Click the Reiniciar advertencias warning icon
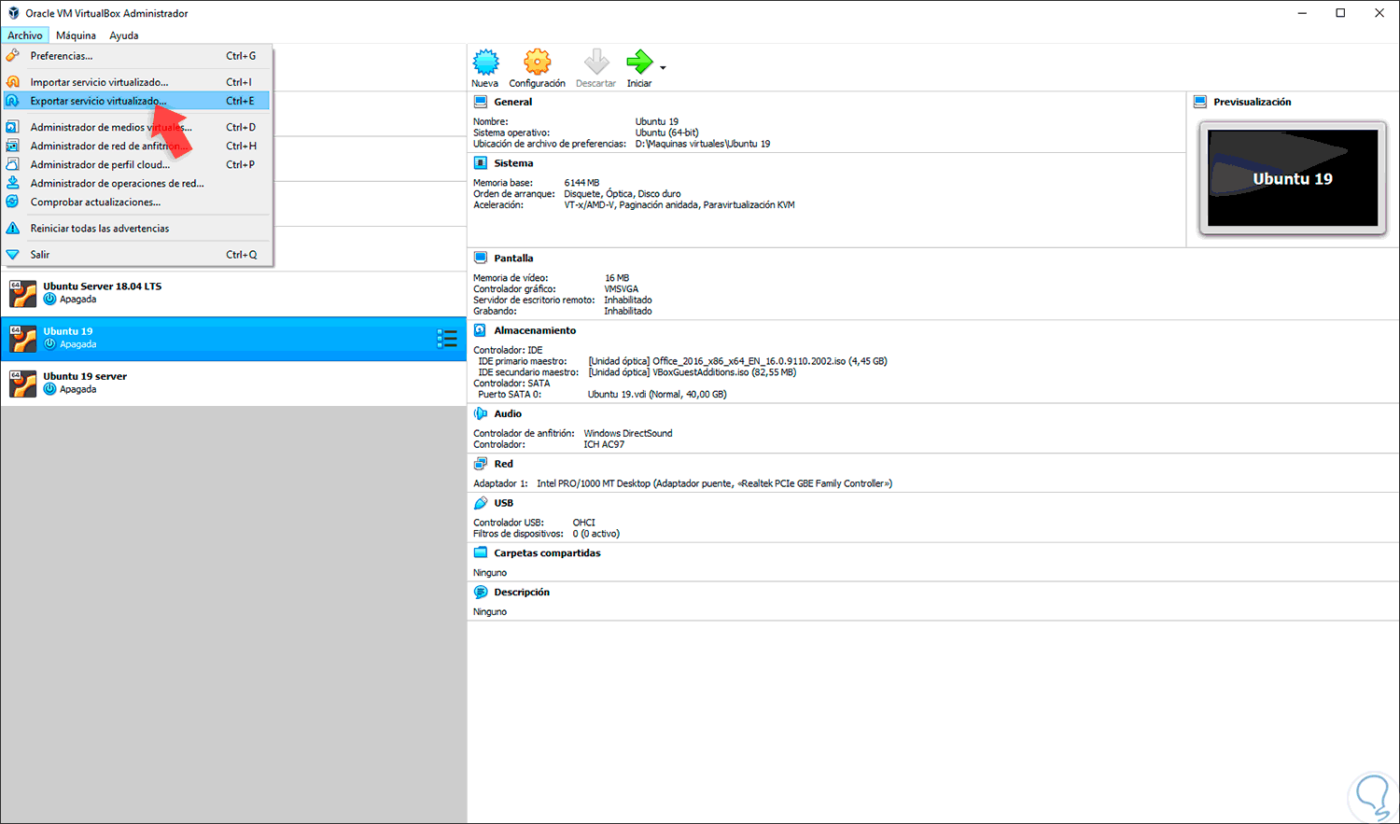Image resolution: width=1400 pixels, height=824 pixels. point(13,228)
